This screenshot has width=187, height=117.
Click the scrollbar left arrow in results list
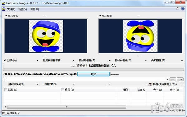point(5,107)
